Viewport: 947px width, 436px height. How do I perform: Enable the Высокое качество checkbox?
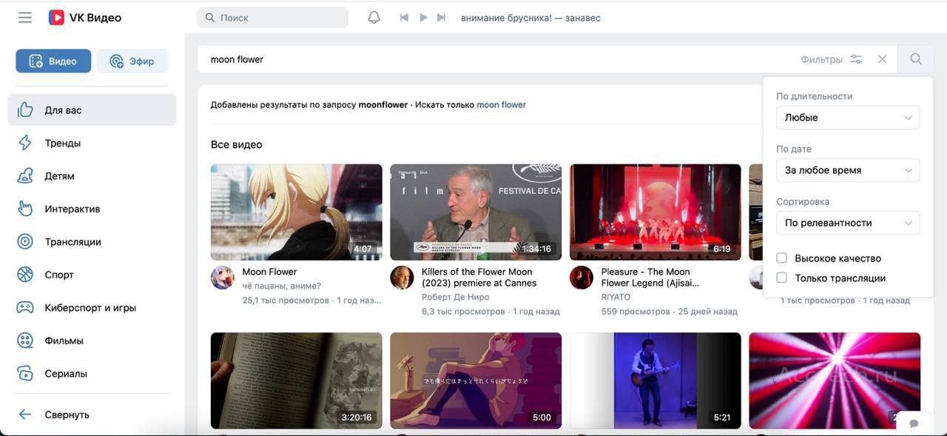[781, 258]
